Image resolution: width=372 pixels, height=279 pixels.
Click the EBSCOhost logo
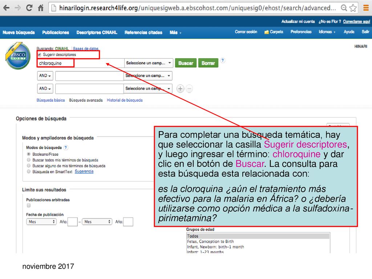[x=18, y=56]
